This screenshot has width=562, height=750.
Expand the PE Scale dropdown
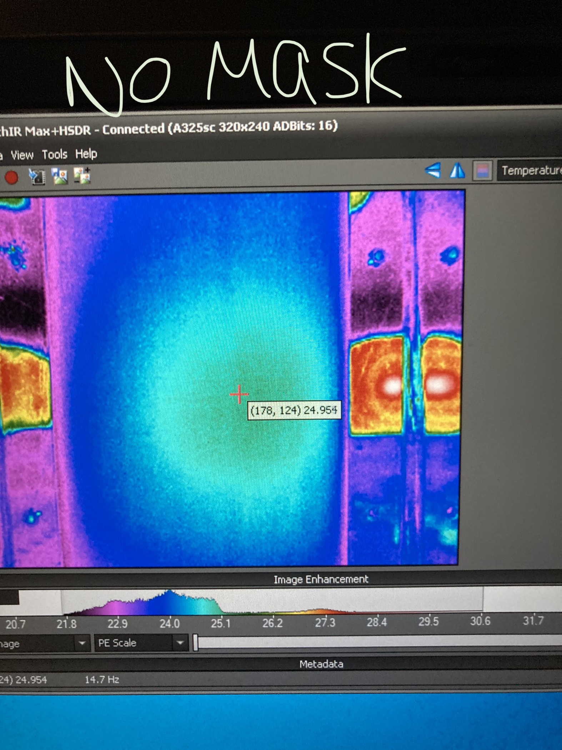tap(141, 643)
